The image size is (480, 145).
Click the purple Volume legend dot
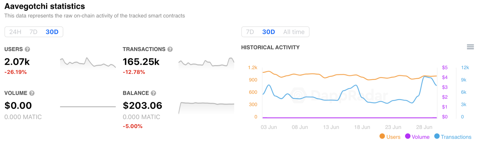point(408,136)
